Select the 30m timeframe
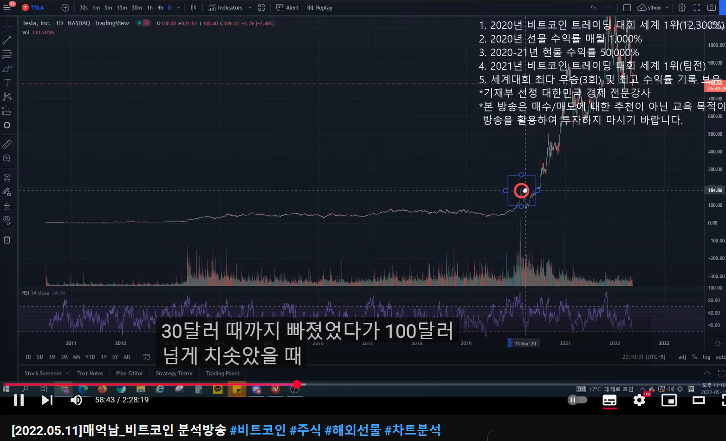Image resolution: width=726 pixels, height=441 pixels. (137, 7)
